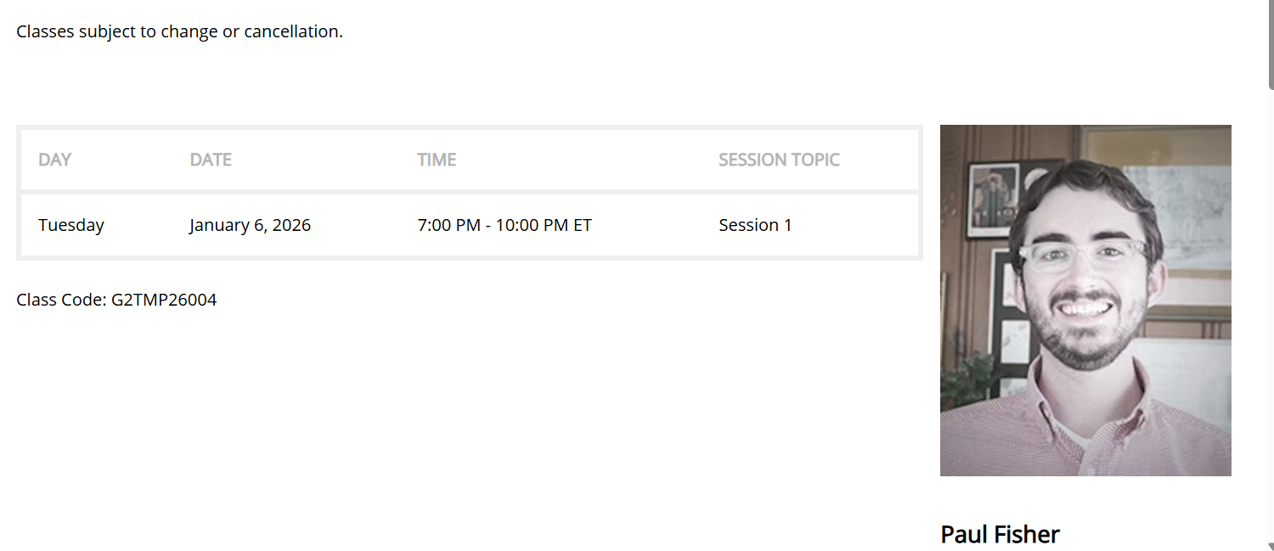Click the SESSION TOPIC column header

pyautogui.click(x=779, y=160)
